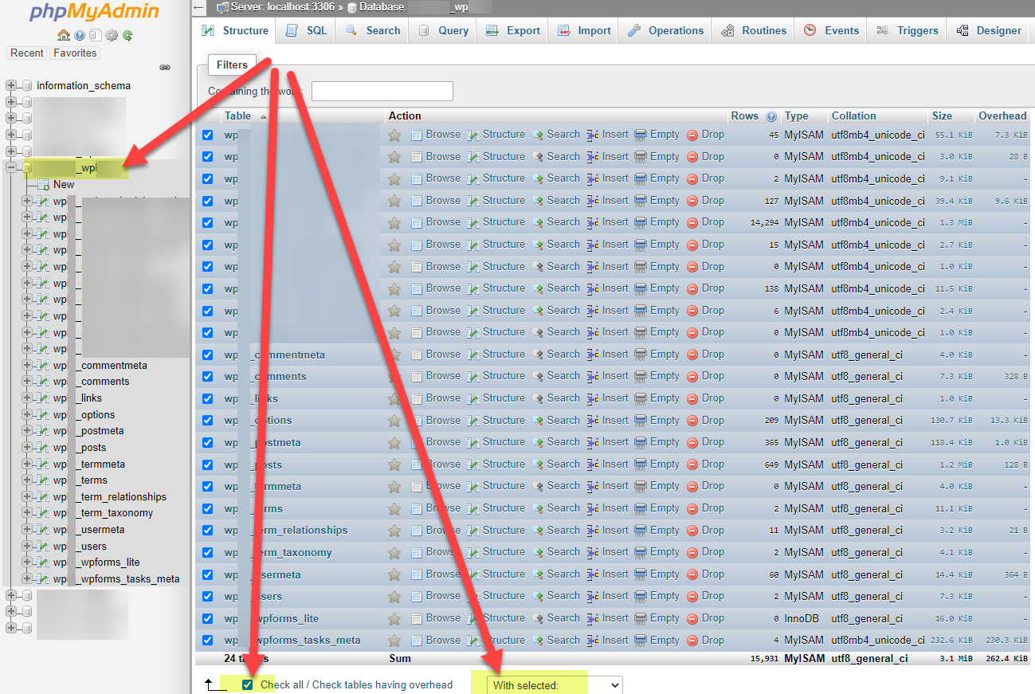The image size is (1035, 694).
Task: Insert a row into _wpforms_tasks_meta table
Action: pos(608,640)
